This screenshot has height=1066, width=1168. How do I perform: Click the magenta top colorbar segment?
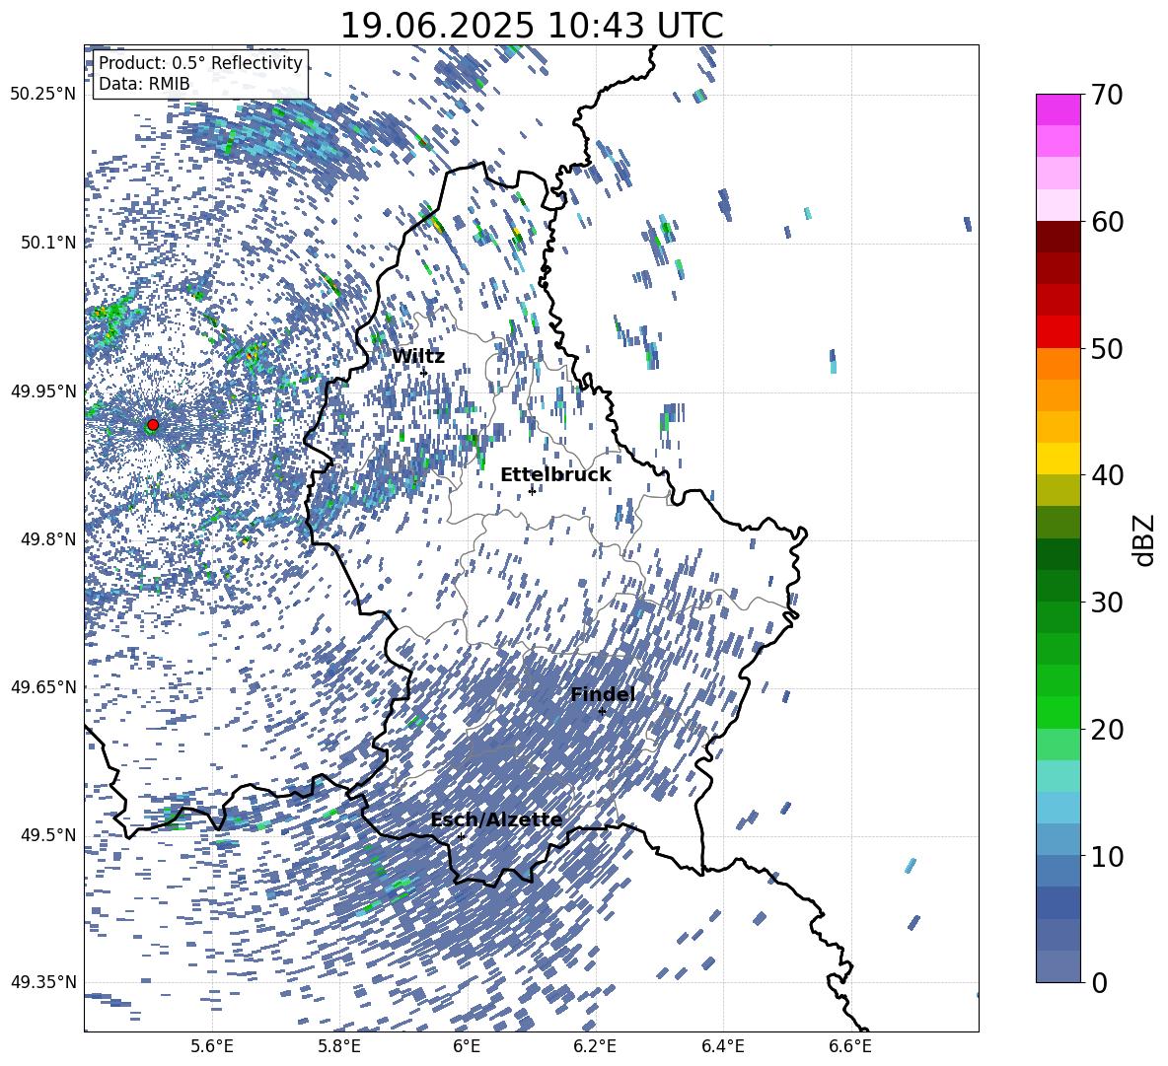(x=1058, y=110)
